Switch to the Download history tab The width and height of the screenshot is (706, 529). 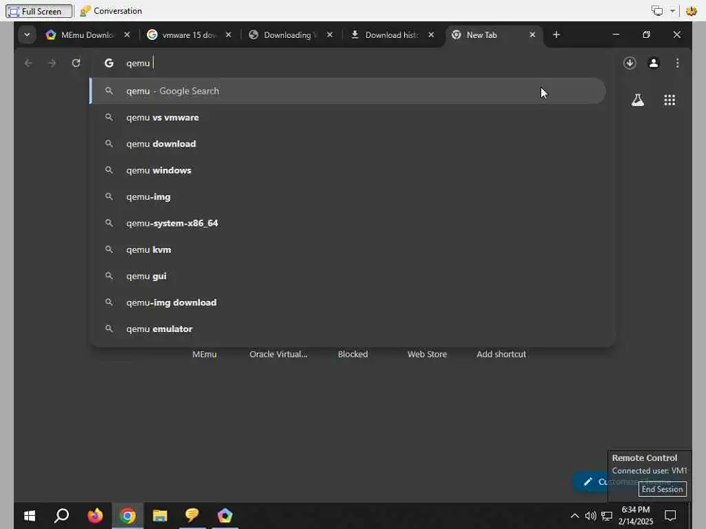[385, 34]
